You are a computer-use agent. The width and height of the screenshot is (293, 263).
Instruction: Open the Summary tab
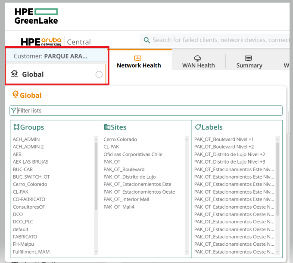coord(249,60)
